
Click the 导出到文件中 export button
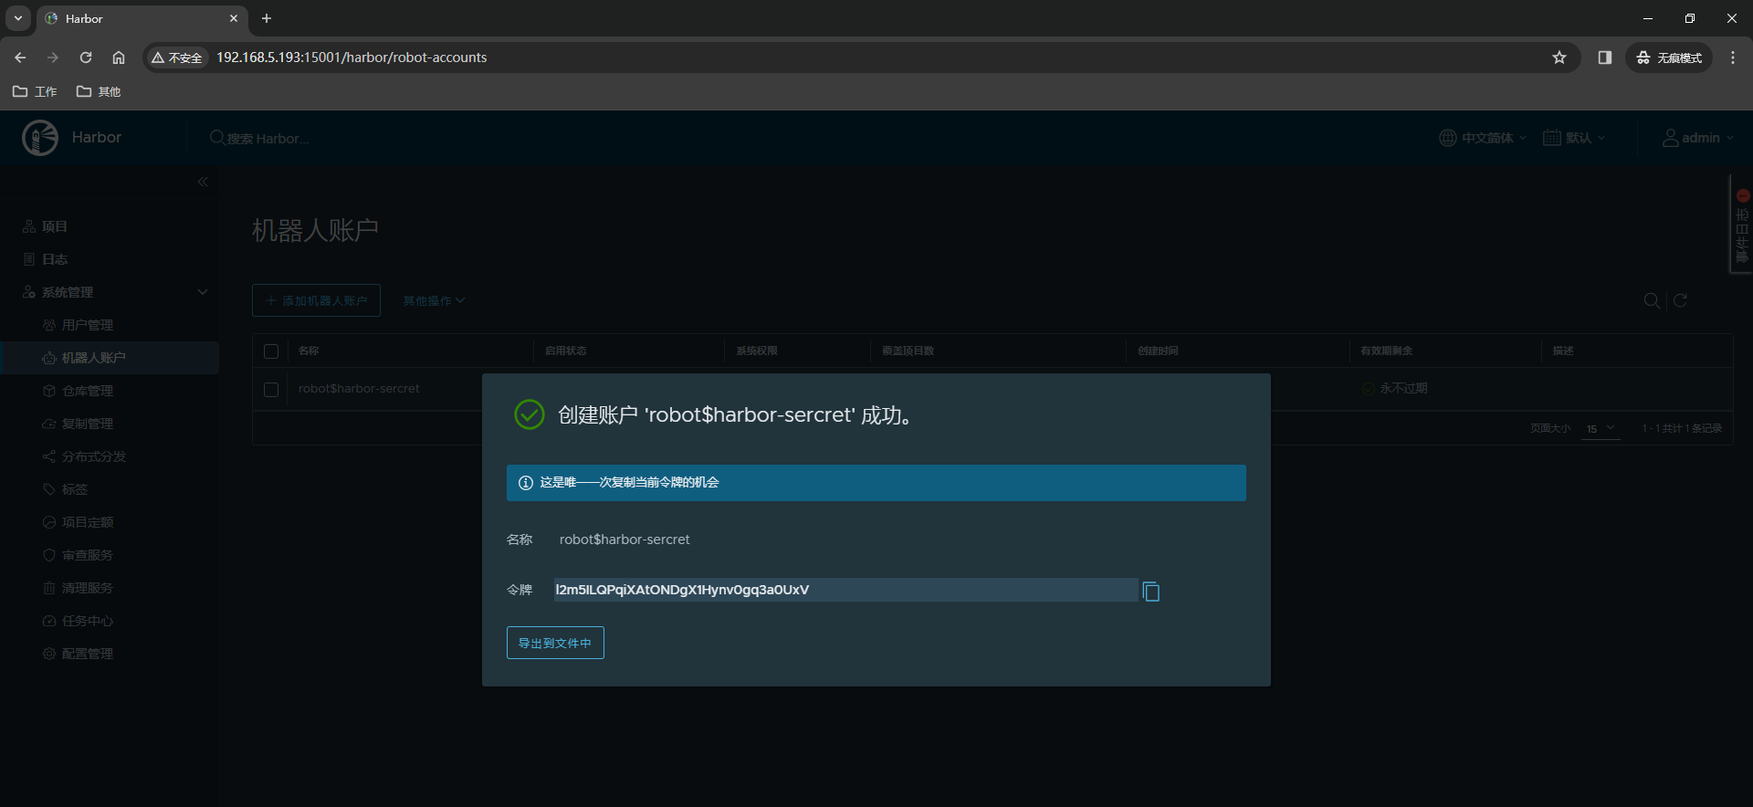pos(555,643)
